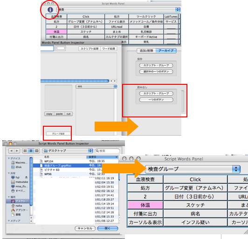Click the 開く button
The image size is (248, 239).
click(x=108, y=228)
